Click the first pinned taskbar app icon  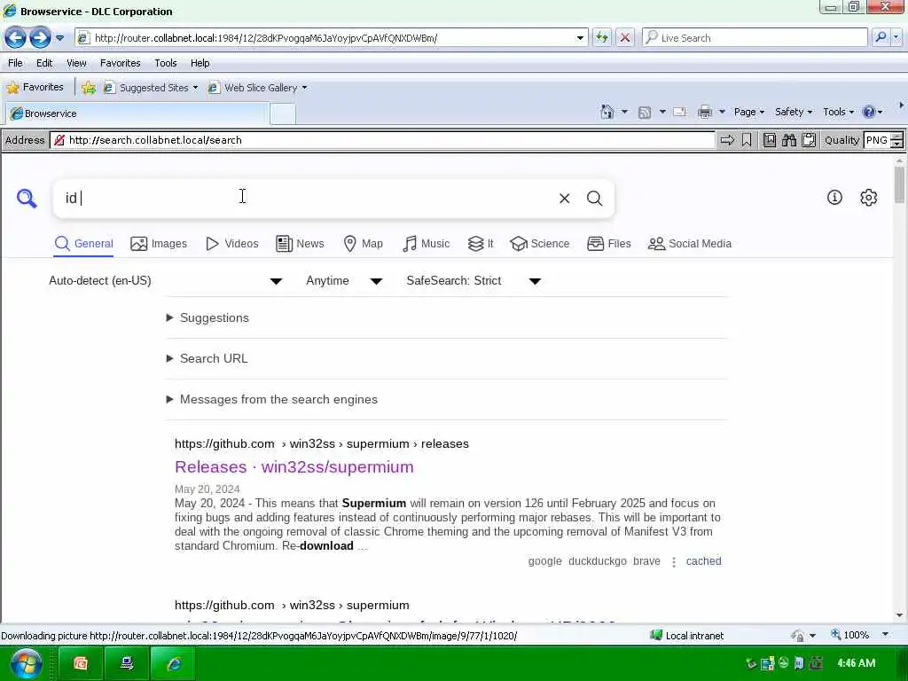click(81, 663)
